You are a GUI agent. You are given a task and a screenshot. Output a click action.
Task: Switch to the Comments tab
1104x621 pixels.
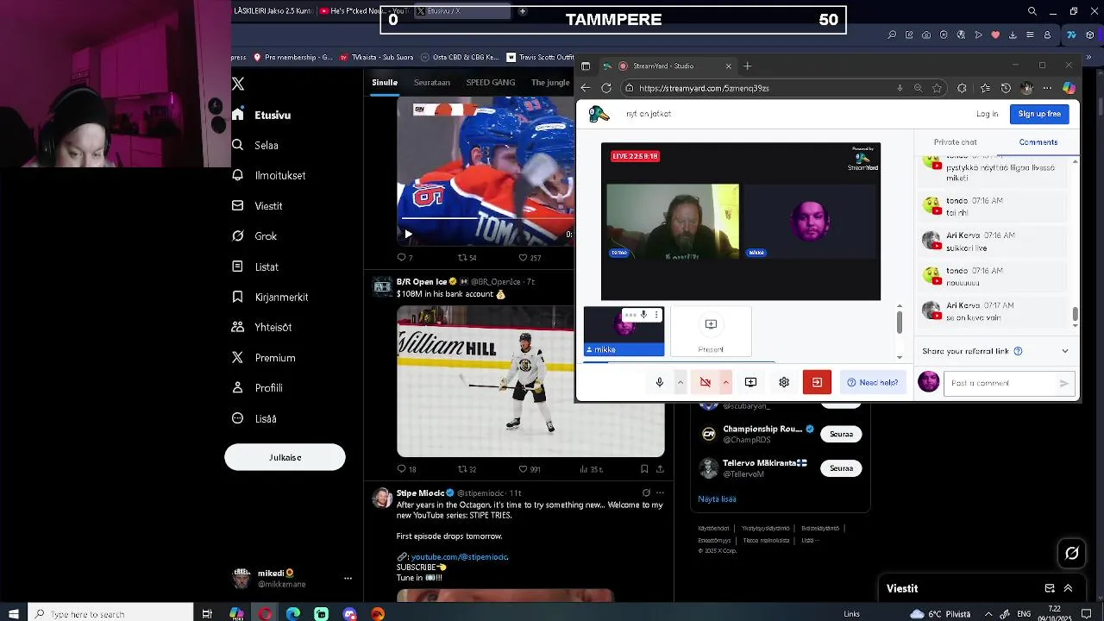click(x=1038, y=142)
